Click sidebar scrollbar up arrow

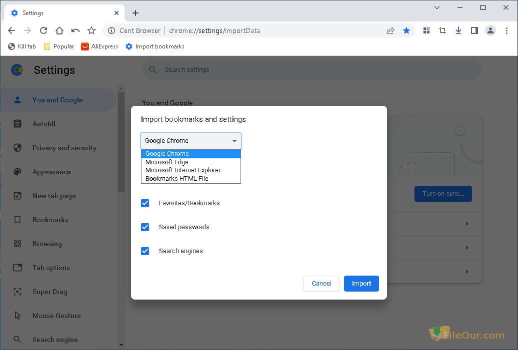click(121, 88)
